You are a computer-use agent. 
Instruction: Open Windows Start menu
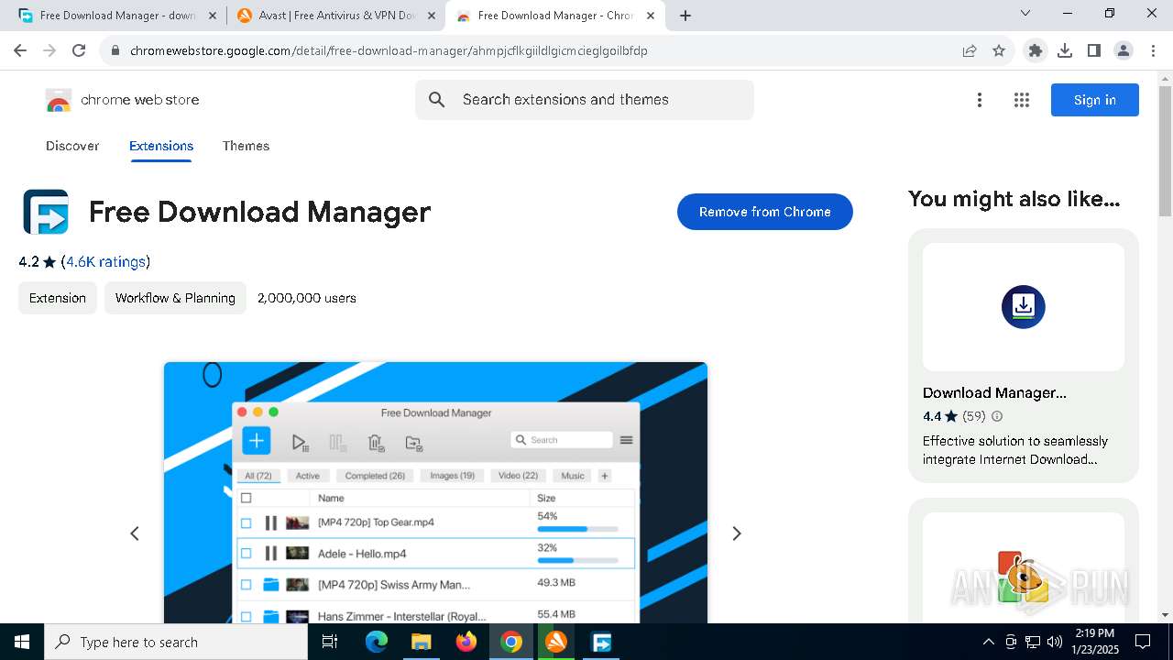coord(22,642)
